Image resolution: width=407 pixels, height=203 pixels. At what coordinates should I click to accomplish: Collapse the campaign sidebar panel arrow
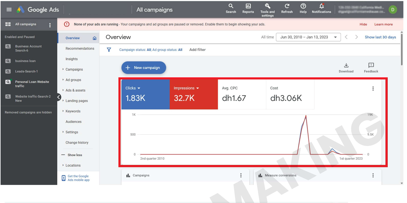[59, 97]
